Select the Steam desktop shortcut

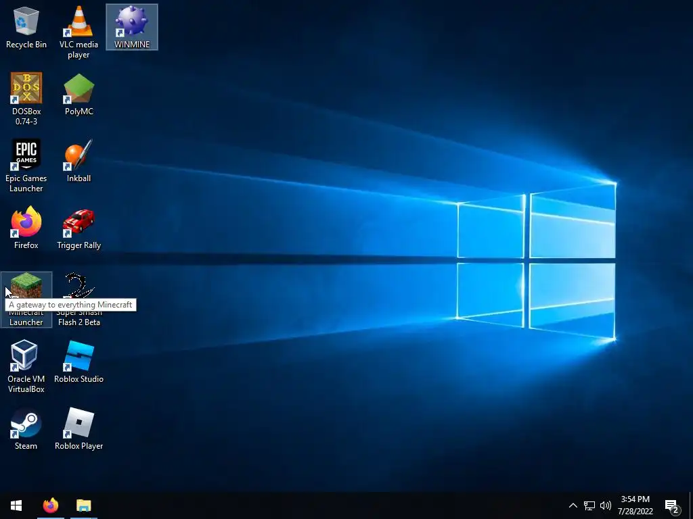point(26,429)
